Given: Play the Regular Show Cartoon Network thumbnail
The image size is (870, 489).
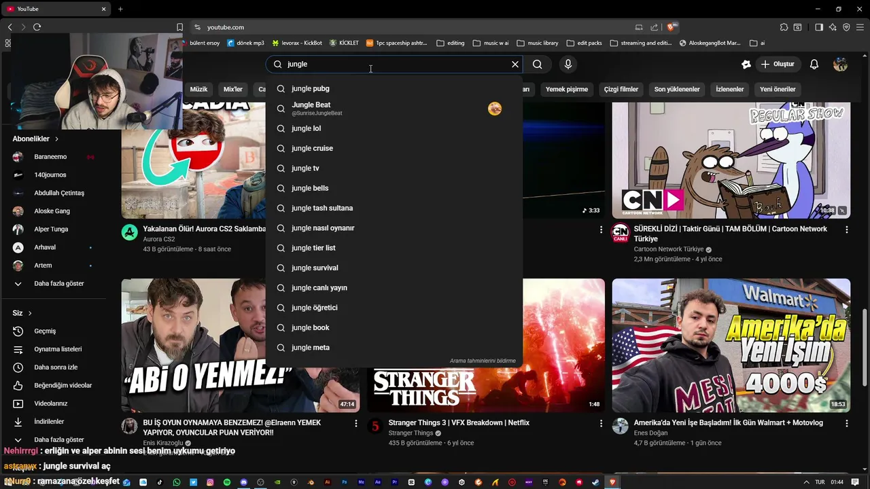Looking at the screenshot, I should point(731,160).
